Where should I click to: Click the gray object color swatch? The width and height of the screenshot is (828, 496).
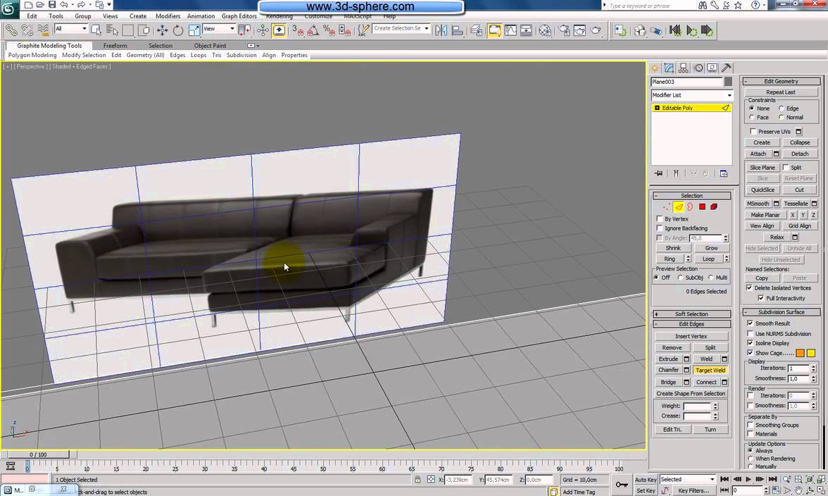(728, 81)
